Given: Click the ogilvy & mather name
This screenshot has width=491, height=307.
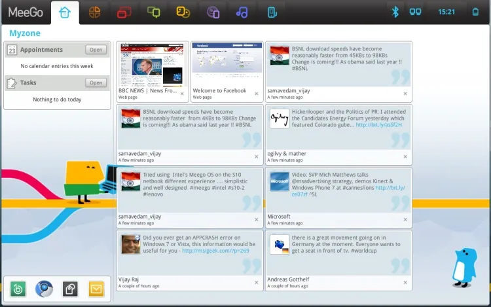Looking at the screenshot, I should 287,154.
